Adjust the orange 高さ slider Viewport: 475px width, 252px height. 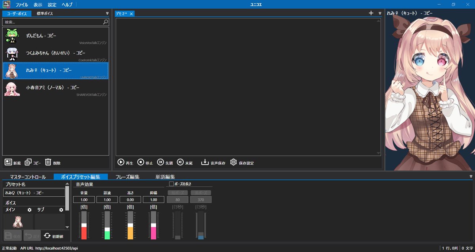130,225
